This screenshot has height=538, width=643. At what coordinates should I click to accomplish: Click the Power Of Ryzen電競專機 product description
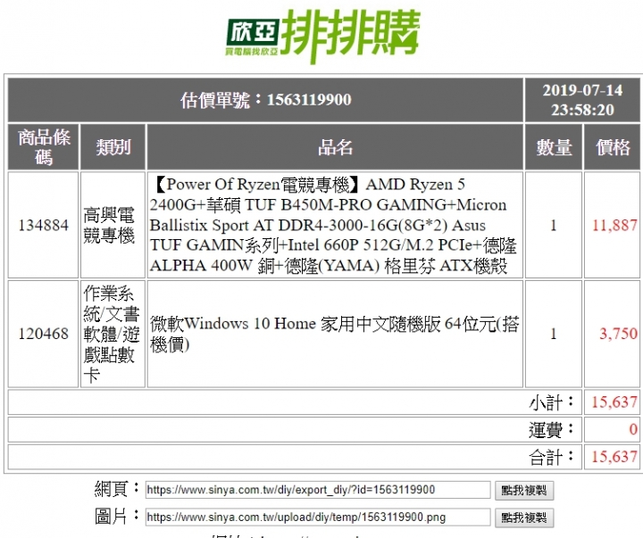(333, 225)
